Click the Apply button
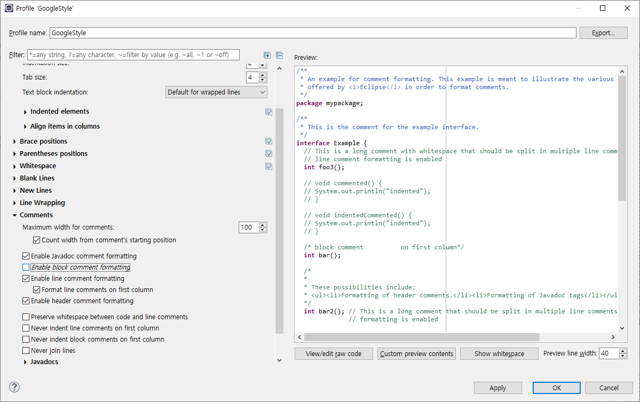The image size is (640, 402). point(497,388)
